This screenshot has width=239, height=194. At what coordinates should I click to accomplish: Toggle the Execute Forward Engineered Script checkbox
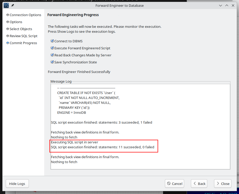tap(52, 48)
